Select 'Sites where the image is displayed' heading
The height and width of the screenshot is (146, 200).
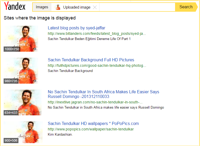pyautogui.click(x=40, y=18)
